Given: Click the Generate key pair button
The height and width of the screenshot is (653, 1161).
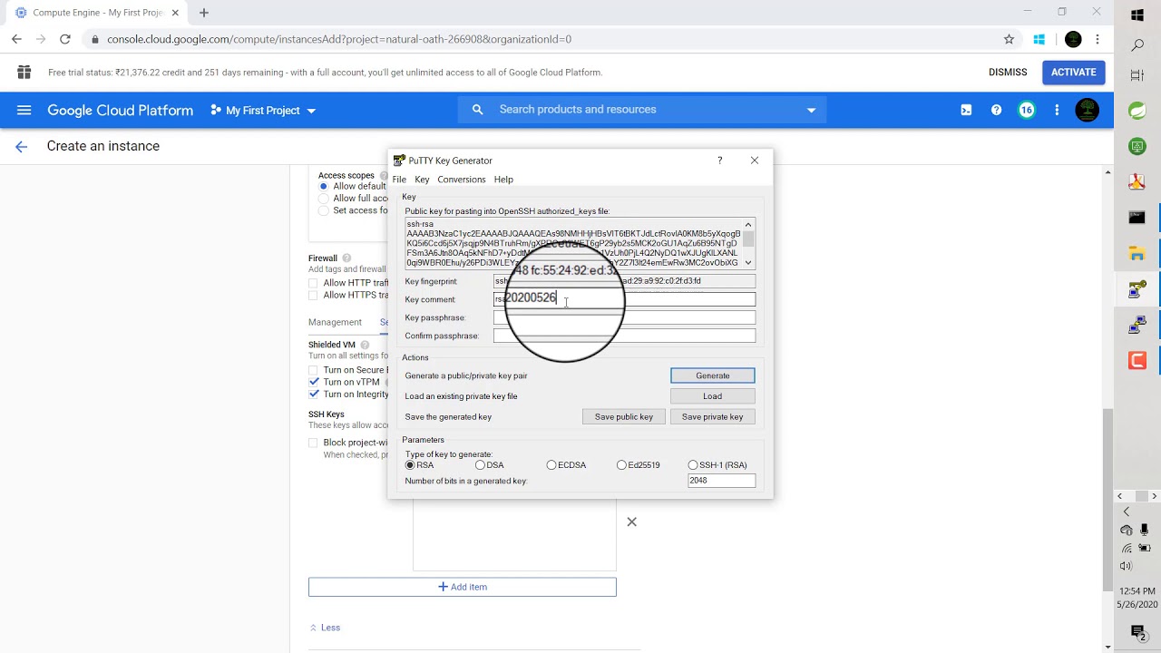Looking at the screenshot, I should [712, 375].
